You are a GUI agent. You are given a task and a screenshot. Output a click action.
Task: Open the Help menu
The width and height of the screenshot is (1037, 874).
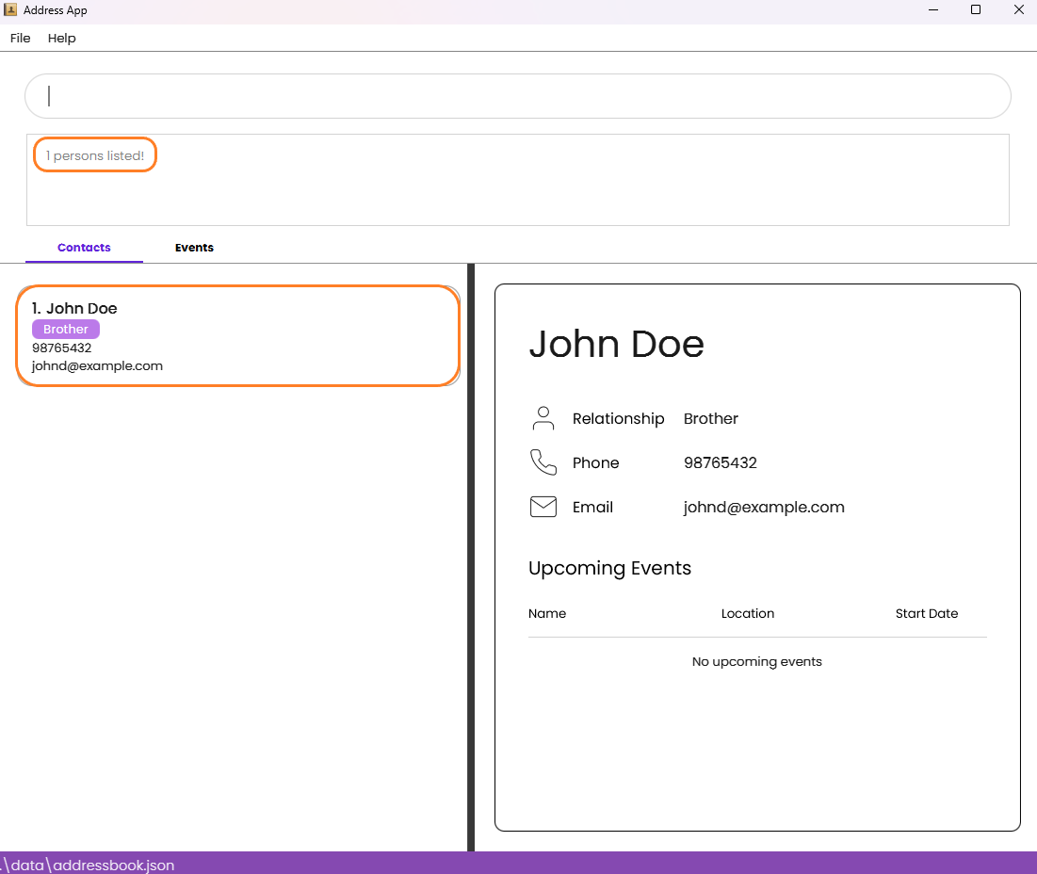[61, 38]
